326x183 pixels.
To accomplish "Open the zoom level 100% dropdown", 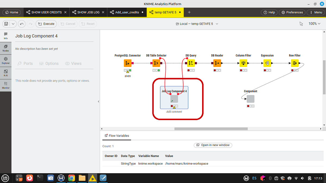I will (315, 24).
